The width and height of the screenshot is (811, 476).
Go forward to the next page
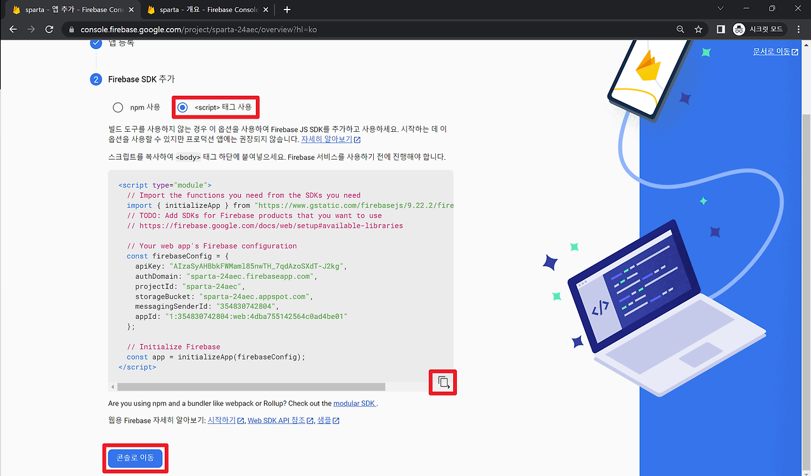point(31,29)
